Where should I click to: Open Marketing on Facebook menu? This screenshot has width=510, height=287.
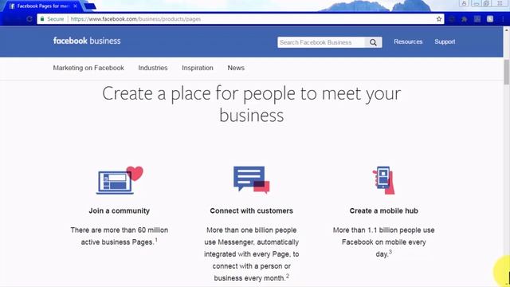tap(88, 68)
